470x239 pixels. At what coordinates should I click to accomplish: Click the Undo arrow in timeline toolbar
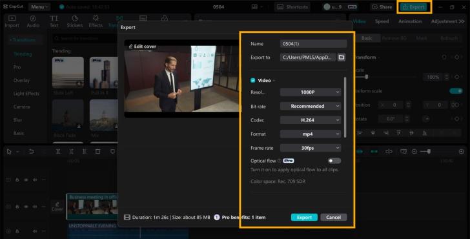[31, 151]
